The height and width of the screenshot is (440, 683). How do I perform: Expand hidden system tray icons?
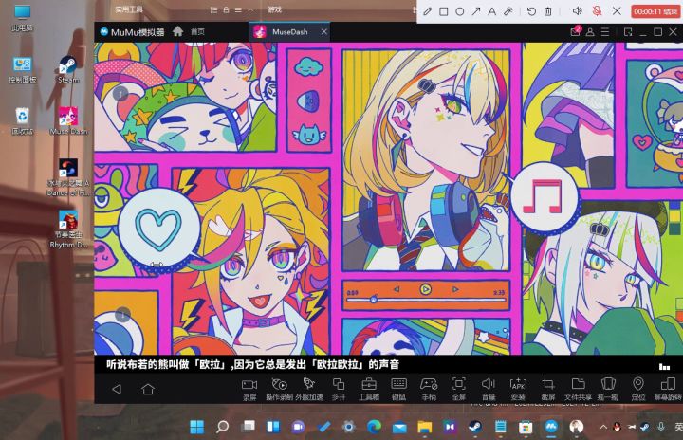coord(603,427)
